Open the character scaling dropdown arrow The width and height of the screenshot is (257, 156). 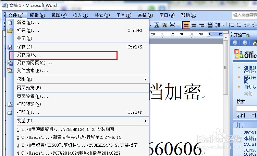tap(178, 25)
